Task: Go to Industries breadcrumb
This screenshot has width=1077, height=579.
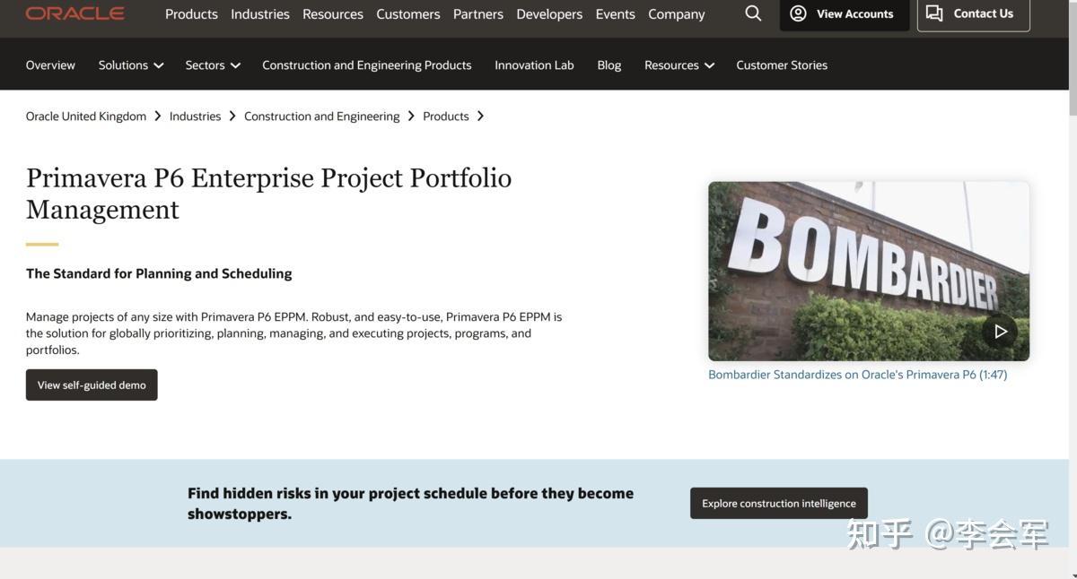Action: 195,116
